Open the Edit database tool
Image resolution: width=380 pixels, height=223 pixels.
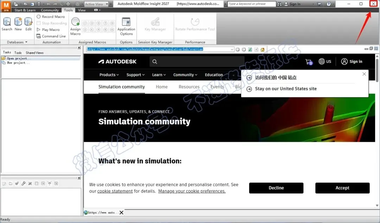(28, 24)
